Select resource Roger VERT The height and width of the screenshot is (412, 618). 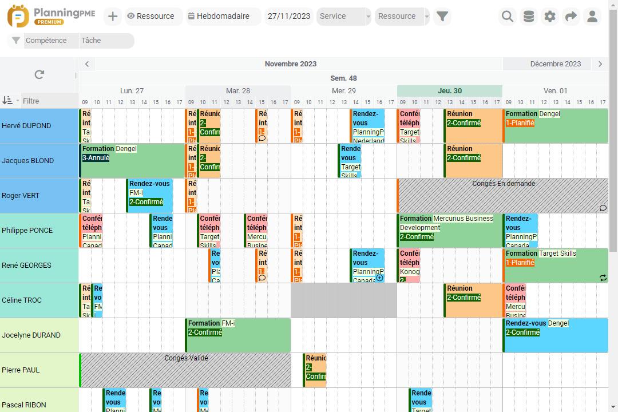pos(39,196)
